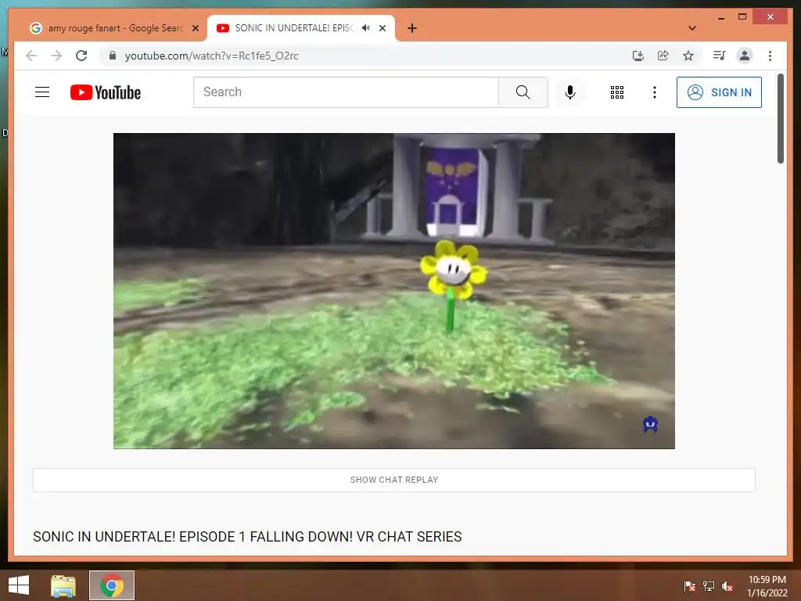This screenshot has width=801, height=601.
Task: Click the muted volume tray icon
Action: click(x=727, y=586)
